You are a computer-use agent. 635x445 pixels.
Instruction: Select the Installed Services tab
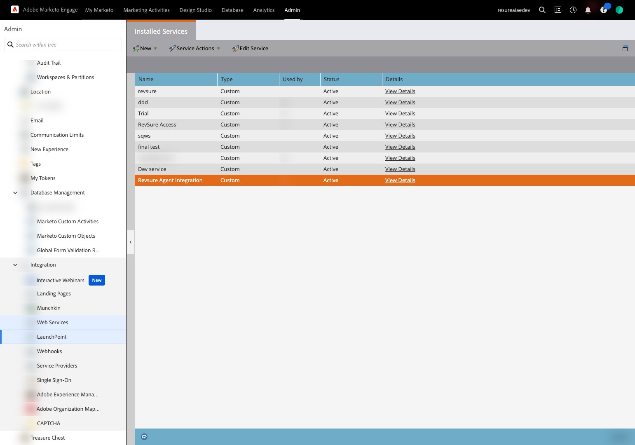coord(161,31)
